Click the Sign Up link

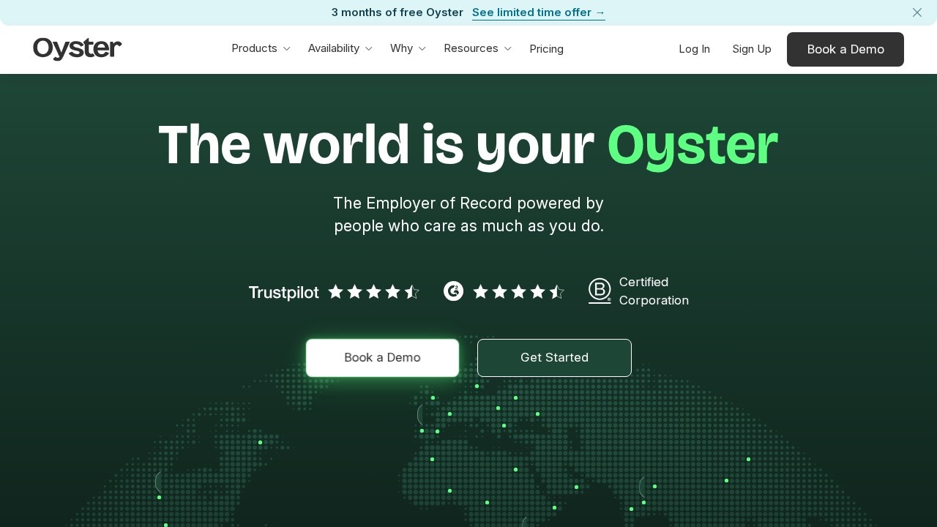click(752, 49)
